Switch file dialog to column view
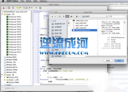 coord(67,16)
